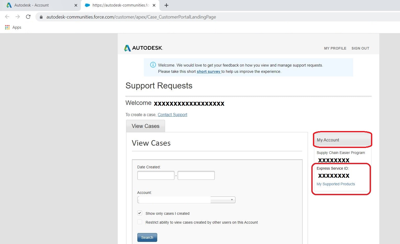
Task: Sign out of the Autodesk portal
Action: click(x=360, y=48)
